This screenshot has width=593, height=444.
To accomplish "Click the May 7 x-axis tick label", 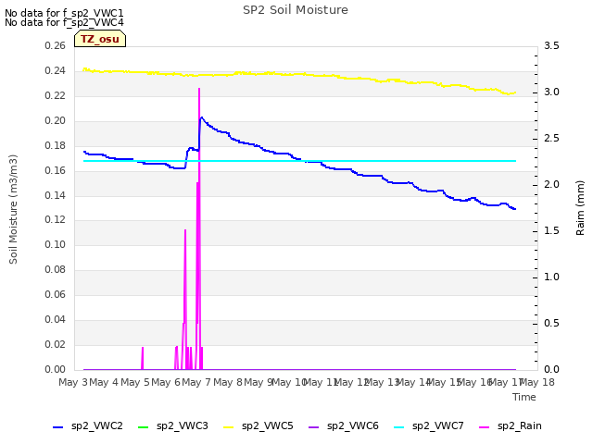I will pos(196,382).
